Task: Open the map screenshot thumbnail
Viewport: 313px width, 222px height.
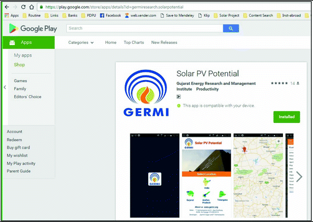Action: click(258, 175)
